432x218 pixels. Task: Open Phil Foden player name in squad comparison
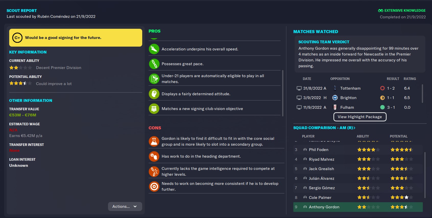click(319, 150)
